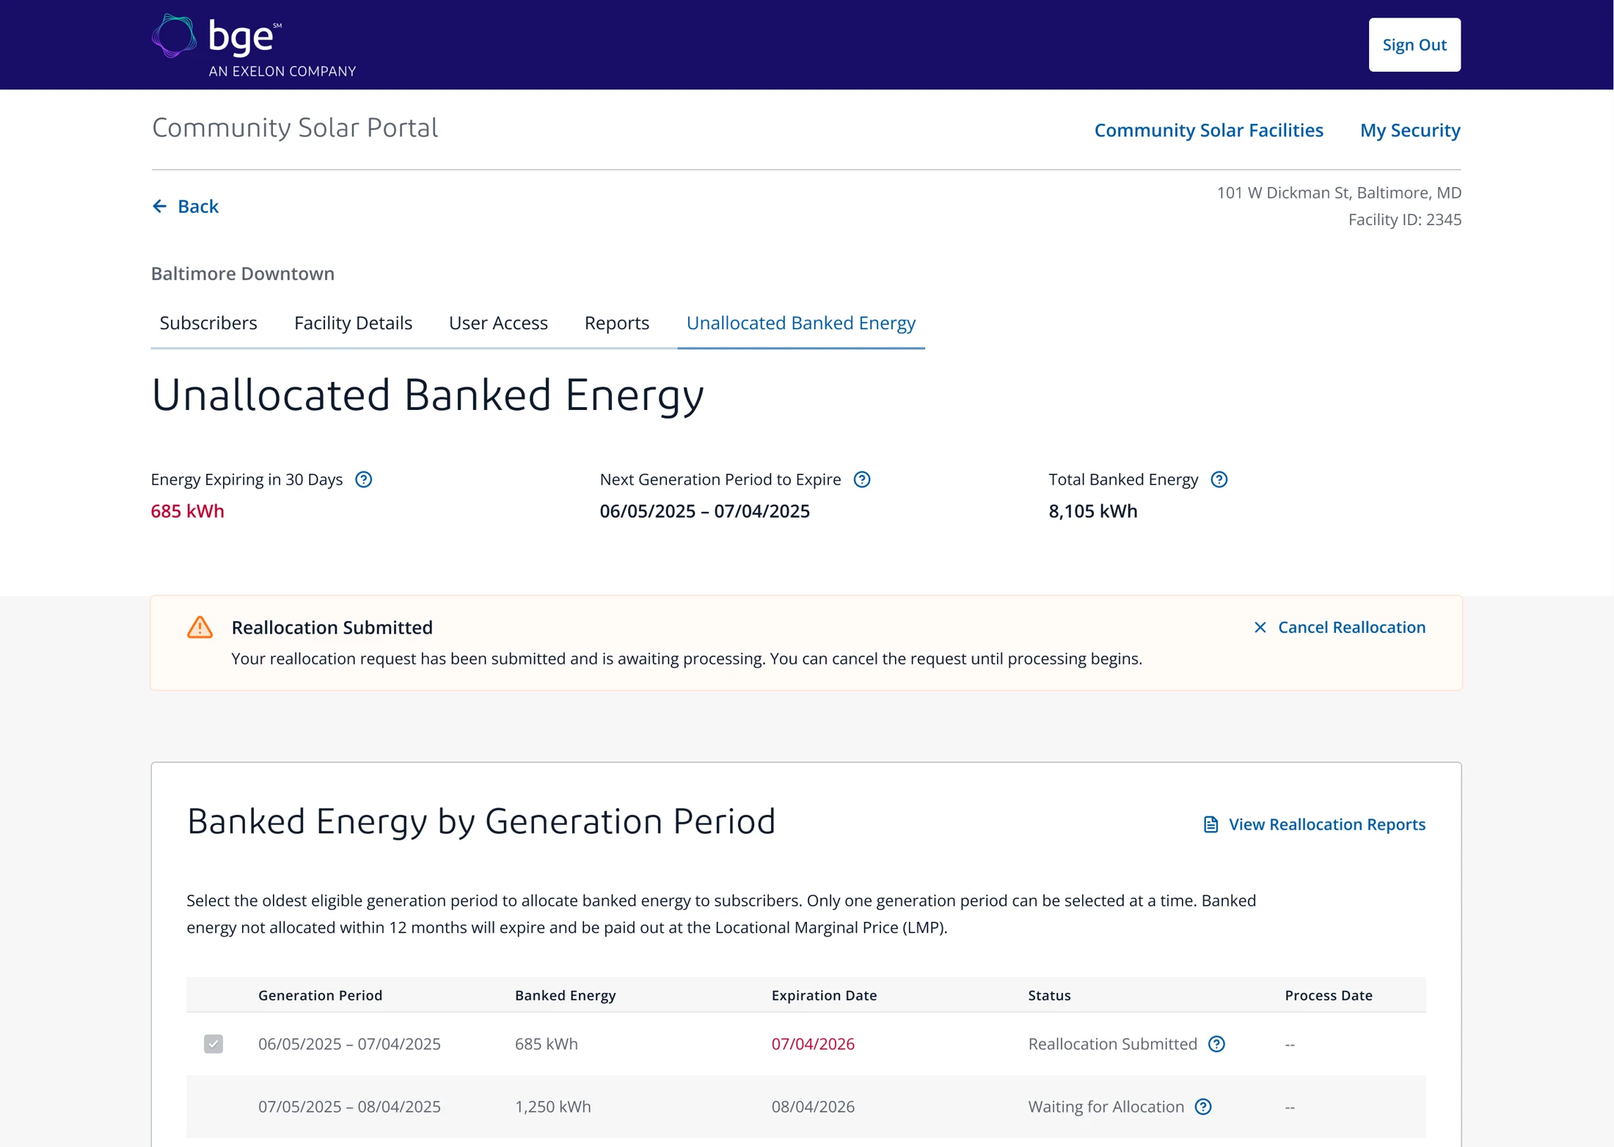Viewport: 1614px width, 1147px height.
Task: Click the Back link text
Action: click(x=198, y=206)
